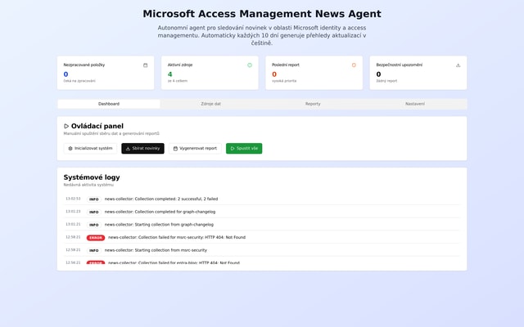Image resolution: width=524 pixels, height=327 pixels.
Task: Click the black Sbírat novinky button
Action: pos(142,149)
